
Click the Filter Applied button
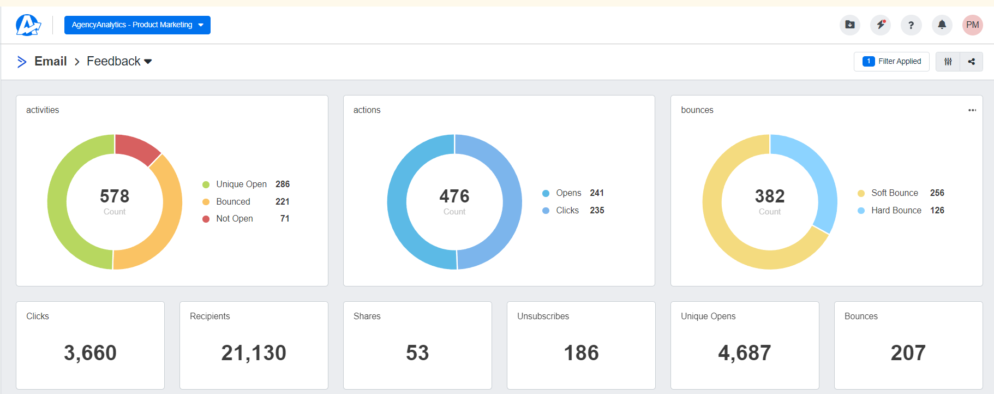pyautogui.click(x=891, y=62)
